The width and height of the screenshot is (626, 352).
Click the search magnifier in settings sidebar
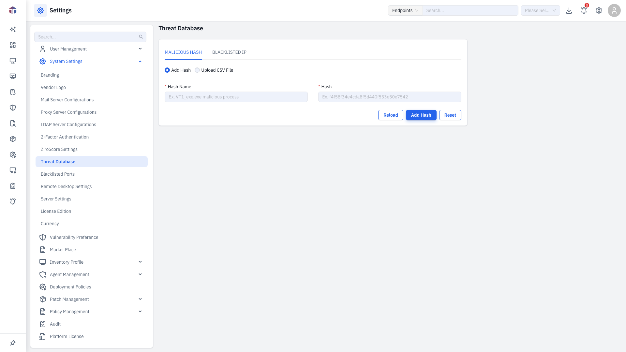141,37
